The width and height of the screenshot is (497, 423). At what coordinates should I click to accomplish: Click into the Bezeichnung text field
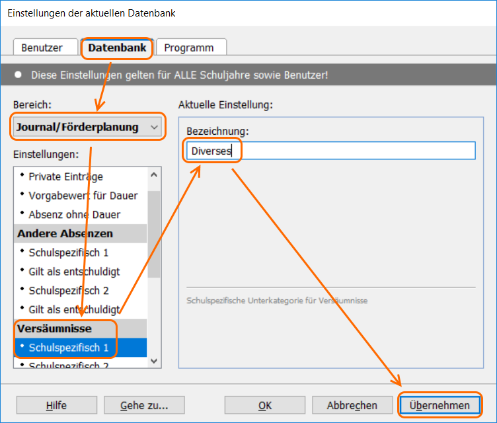point(330,151)
